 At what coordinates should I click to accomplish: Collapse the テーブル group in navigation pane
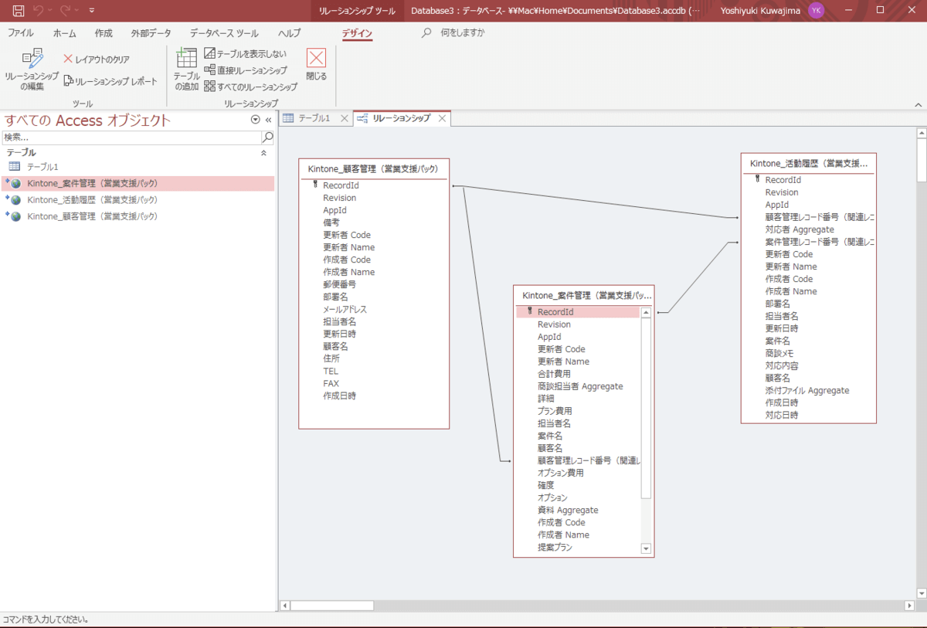point(263,153)
